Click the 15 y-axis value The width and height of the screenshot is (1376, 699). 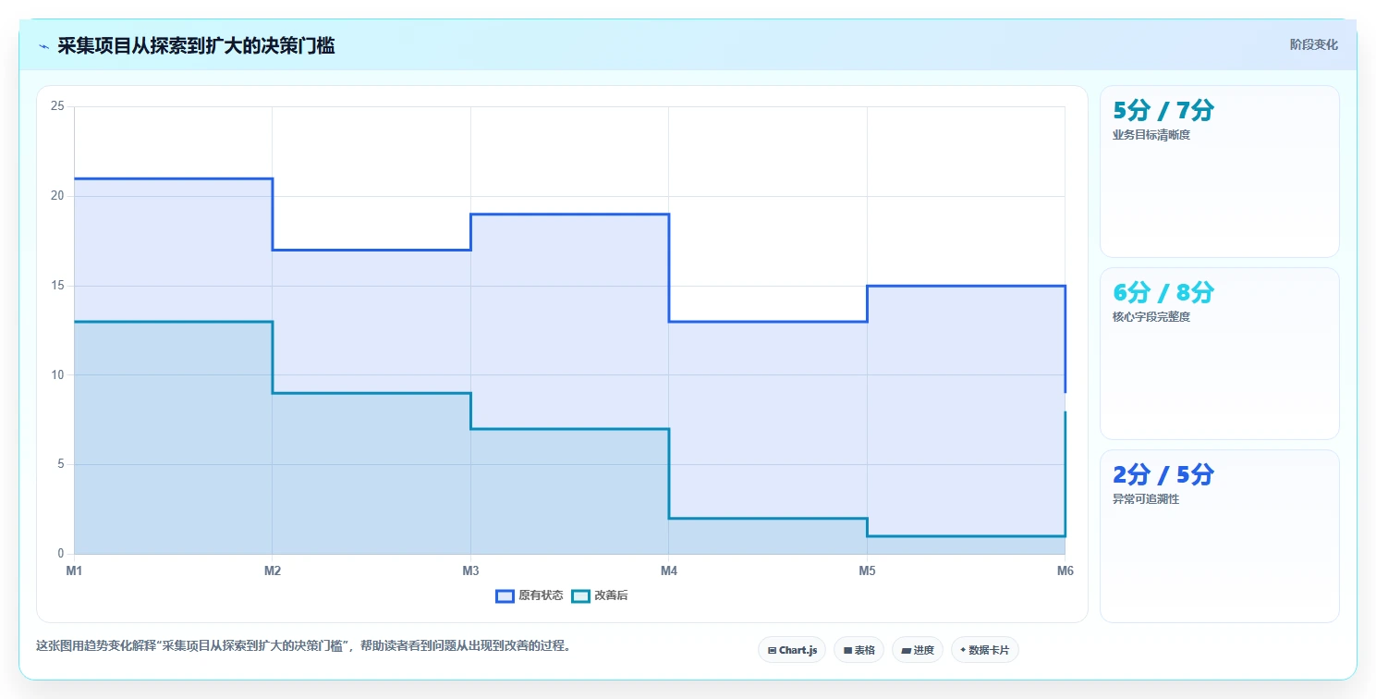pyautogui.click(x=57, y=286)
